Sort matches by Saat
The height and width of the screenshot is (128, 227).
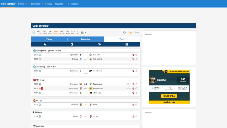[137, 32]
